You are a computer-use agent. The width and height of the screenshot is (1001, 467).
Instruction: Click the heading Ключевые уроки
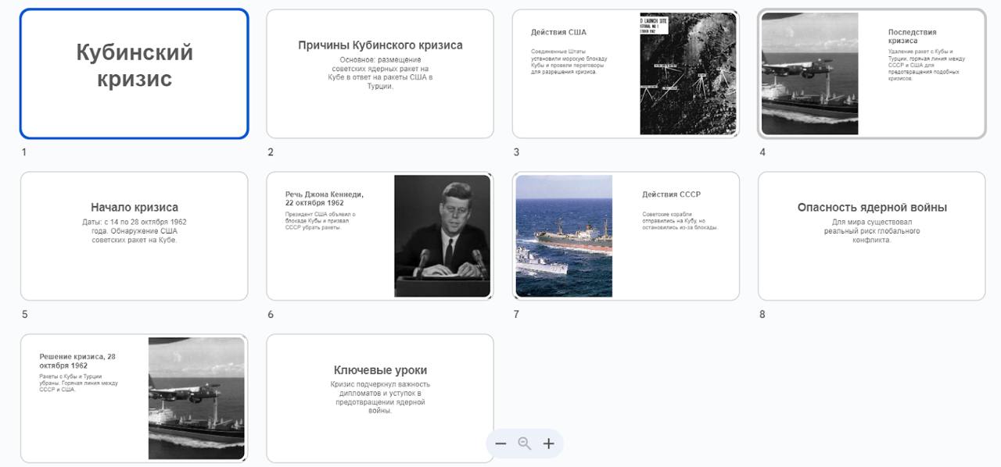point(380,370)
